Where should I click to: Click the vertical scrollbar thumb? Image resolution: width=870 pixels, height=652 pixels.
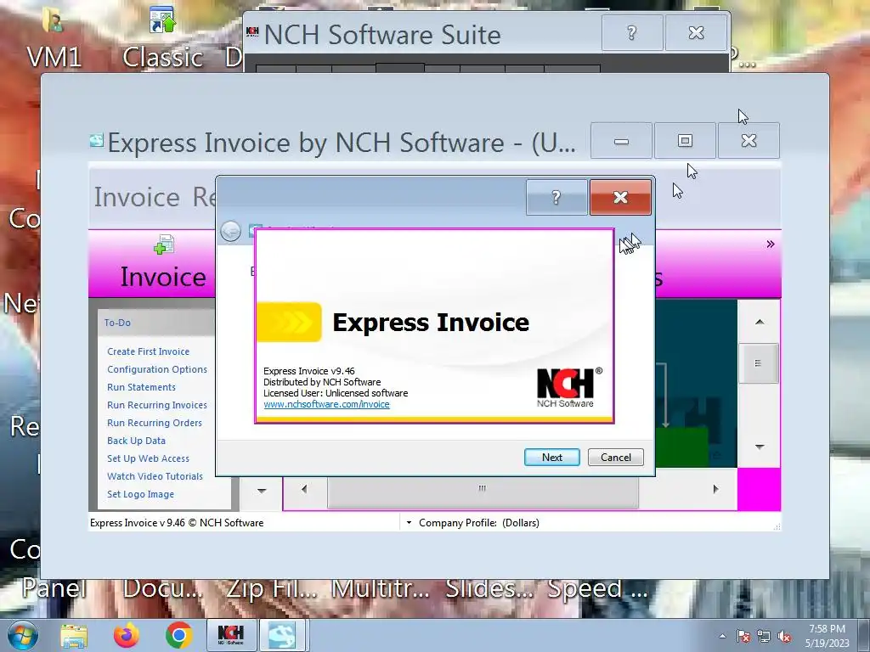pos(759,363)
